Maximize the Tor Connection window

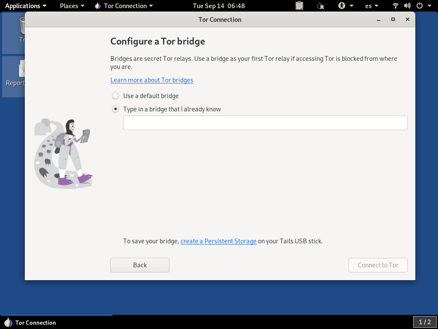pos(393,19)
